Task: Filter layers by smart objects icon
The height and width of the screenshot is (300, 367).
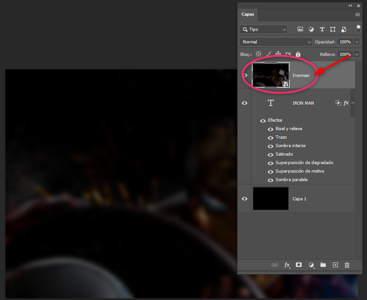Action: (344, 29)
